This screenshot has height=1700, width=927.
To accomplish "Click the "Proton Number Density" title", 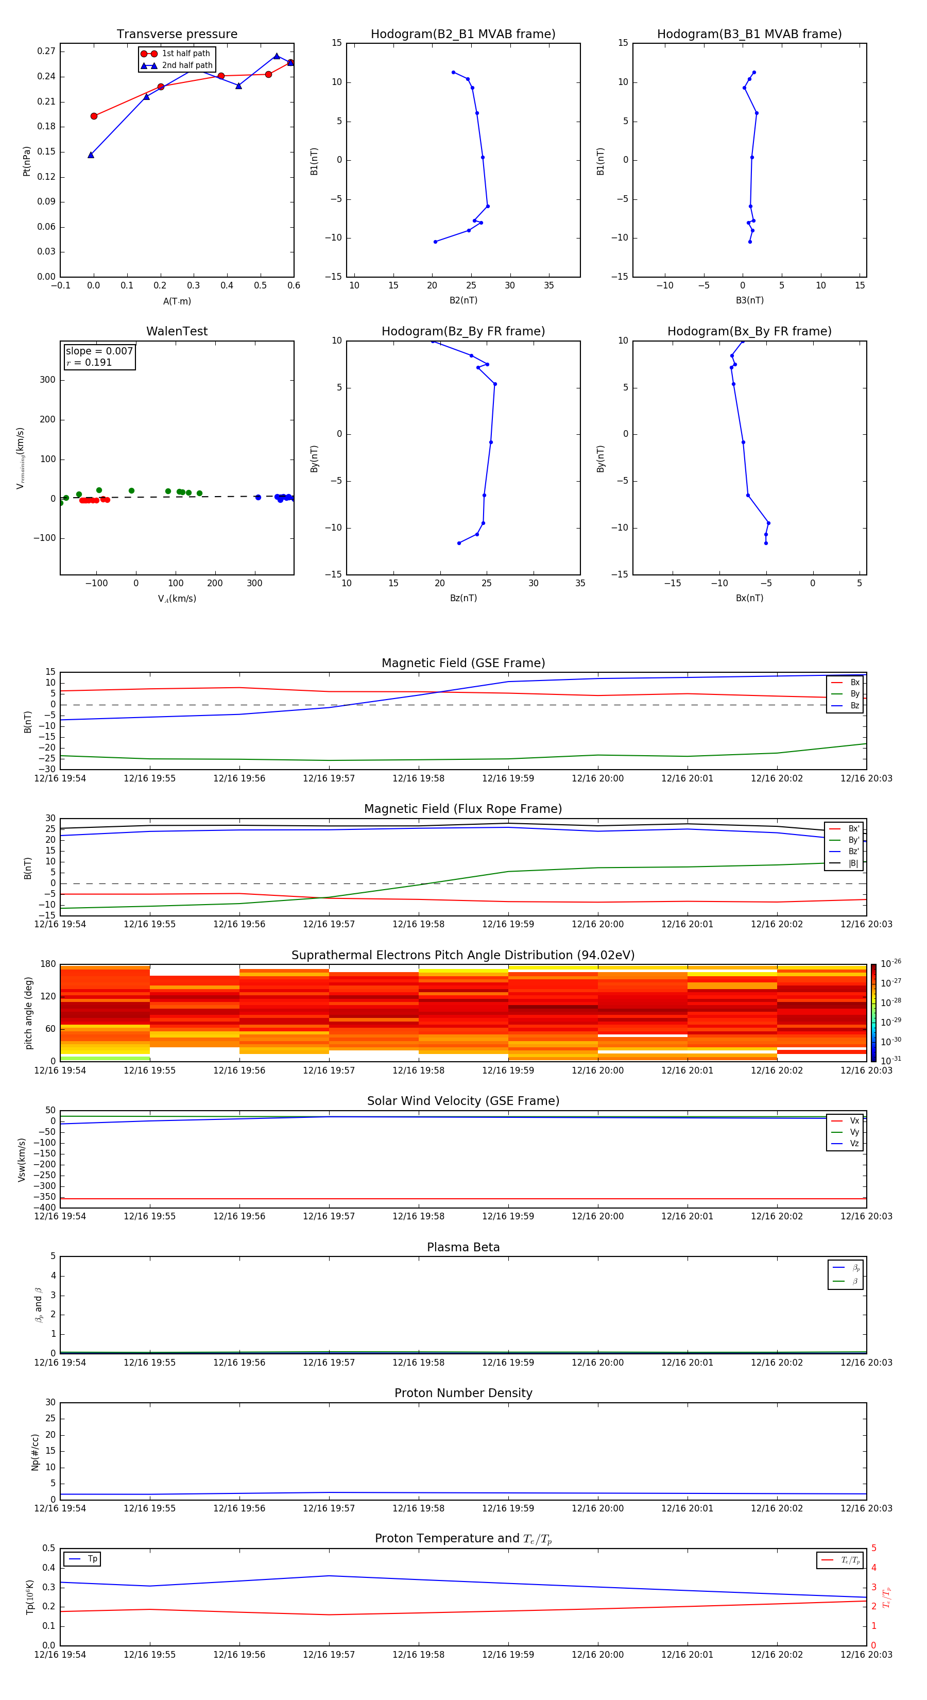I will point(463,1393).
